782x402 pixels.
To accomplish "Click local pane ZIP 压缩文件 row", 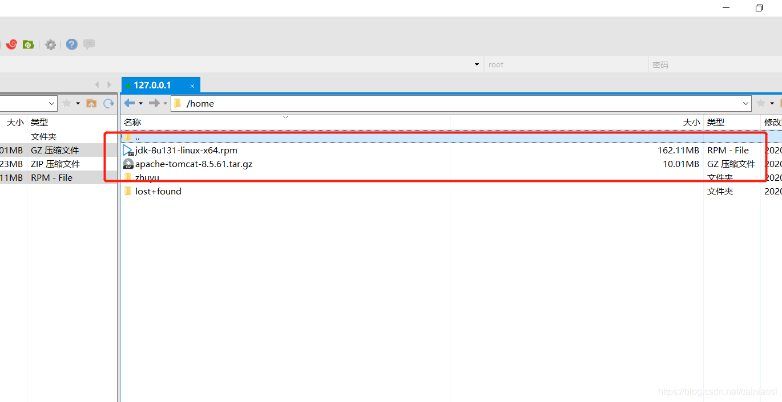I will click(58, 164).
